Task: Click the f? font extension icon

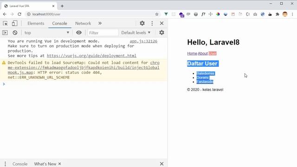Action: tap(203, 14)
